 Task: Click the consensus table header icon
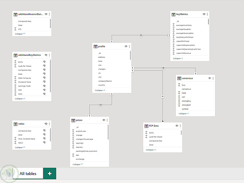[x=180, y=78]
